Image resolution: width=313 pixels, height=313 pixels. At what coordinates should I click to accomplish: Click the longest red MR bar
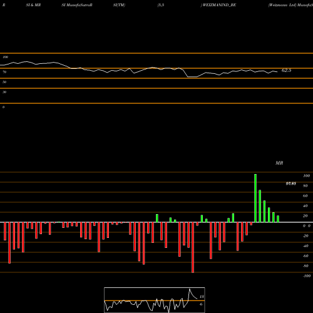point(193,247)
